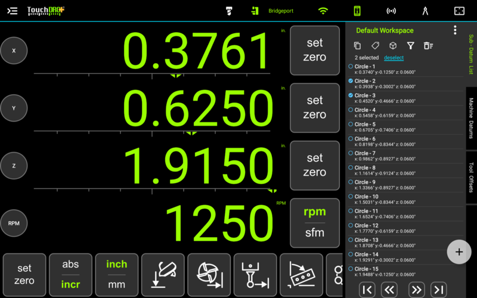Open Machine Datums tab

(471, 118)
